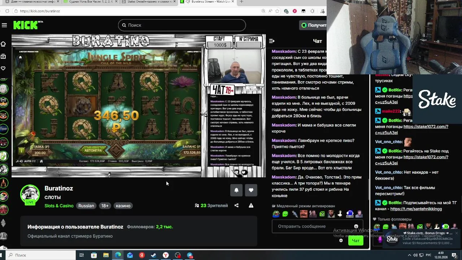Show hidden tray icons chevron
Screen dimensions: 462x260
tap(409, 255)
